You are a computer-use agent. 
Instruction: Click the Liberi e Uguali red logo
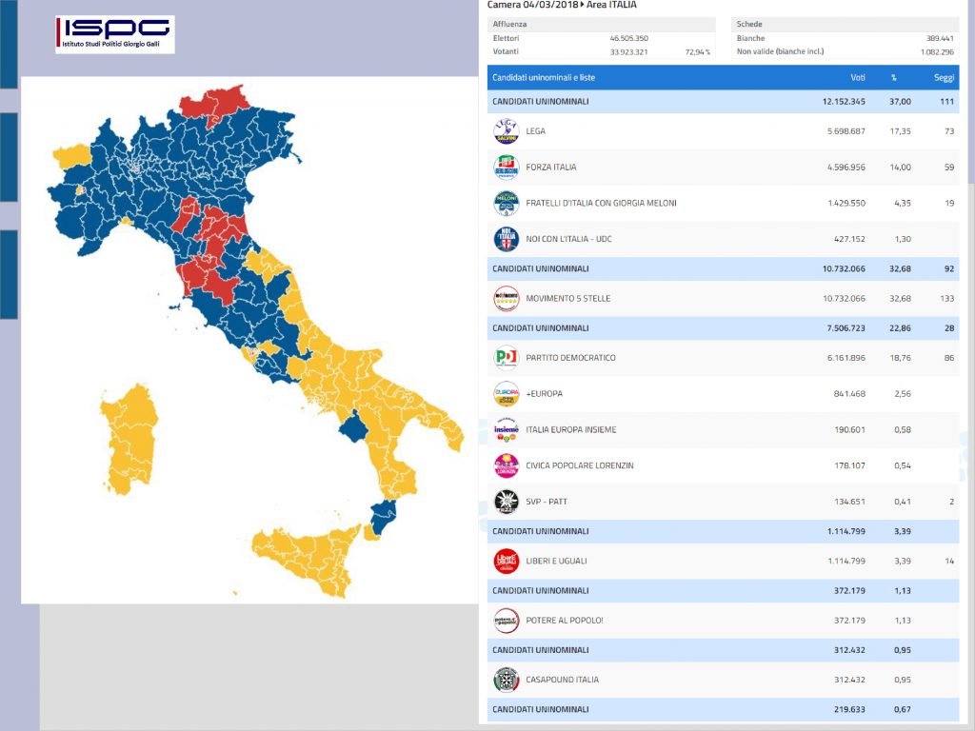click(x=506, y=562)
